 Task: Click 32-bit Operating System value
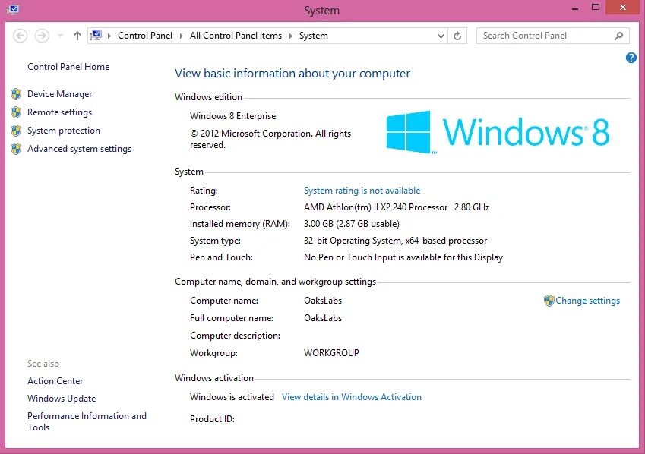pyautogui.click(x=395, y=241)
